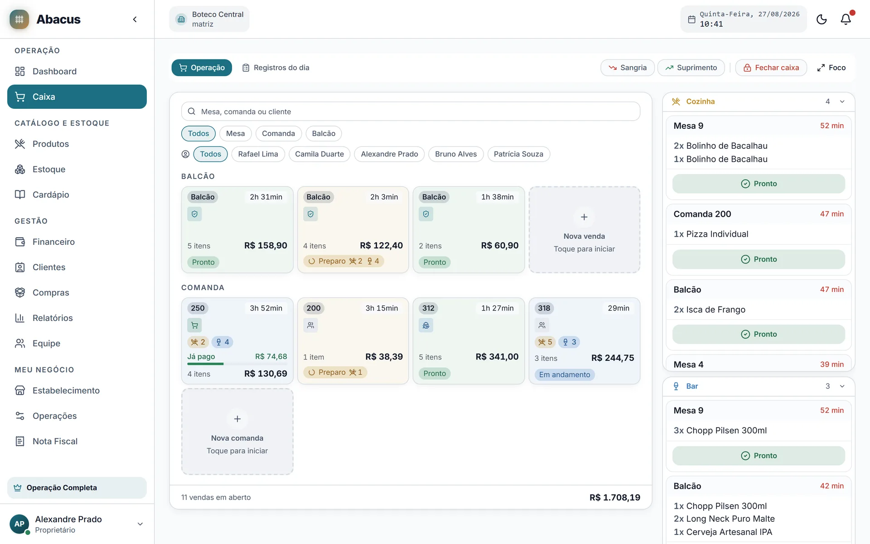Open Nota Fiscal
This screenshot has width=870, height=544.
coord(77,441)
